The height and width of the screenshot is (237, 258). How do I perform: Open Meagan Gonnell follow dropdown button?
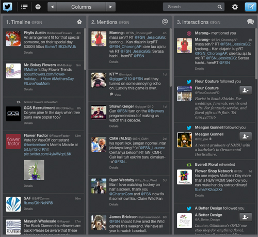pyautogui.click(x=246, y=136)
